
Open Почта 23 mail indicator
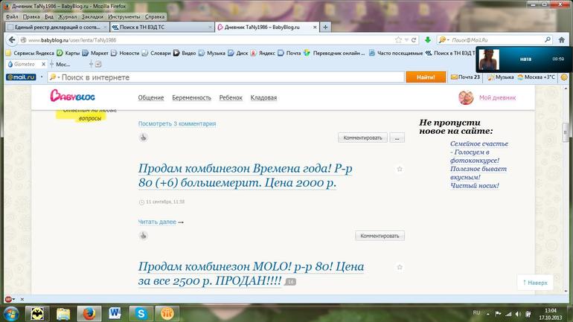465,77
